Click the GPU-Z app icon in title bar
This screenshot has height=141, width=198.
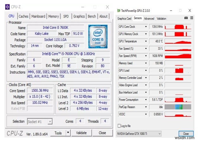pos(118,11)
